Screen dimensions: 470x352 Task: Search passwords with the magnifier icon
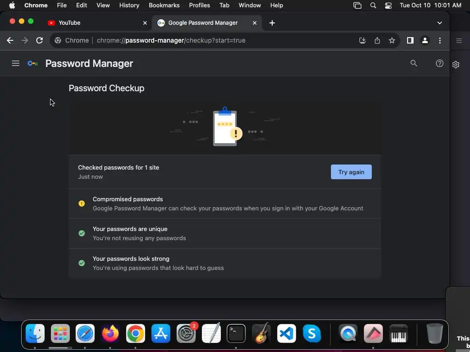414,63
